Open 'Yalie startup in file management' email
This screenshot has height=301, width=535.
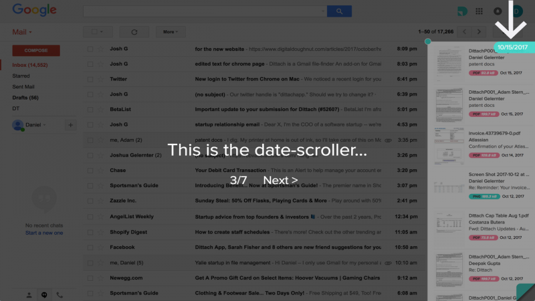point(255,263)
